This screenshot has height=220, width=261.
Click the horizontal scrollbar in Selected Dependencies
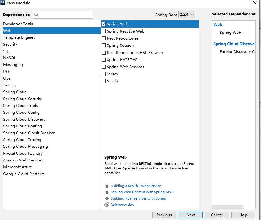coord(227,207)
